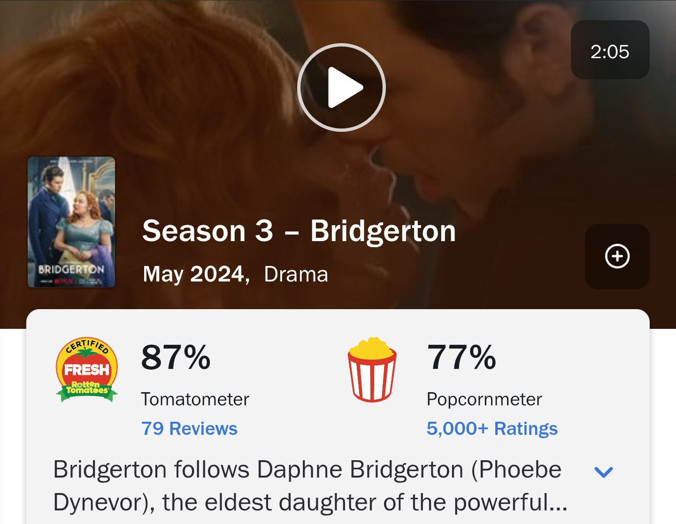Click the synopsis text starting 'Bridgerton follows Daphne'
Viewport: 676px width, 524px height.
coord(307,470)
